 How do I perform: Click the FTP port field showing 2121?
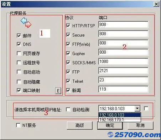(x=123, y=71)
